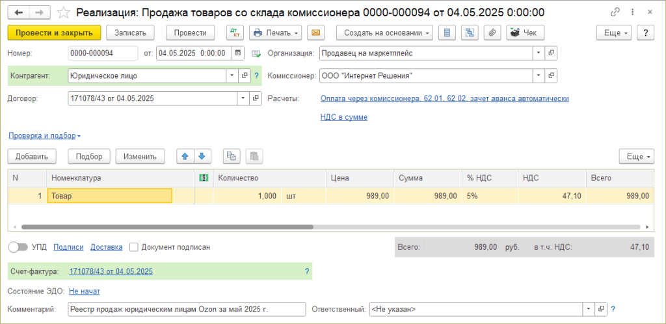Image resolution: width=666 pixels, height=324 pixels.
Task: Click the Дт/Кт postings icon
Action: tap(234, 33)
